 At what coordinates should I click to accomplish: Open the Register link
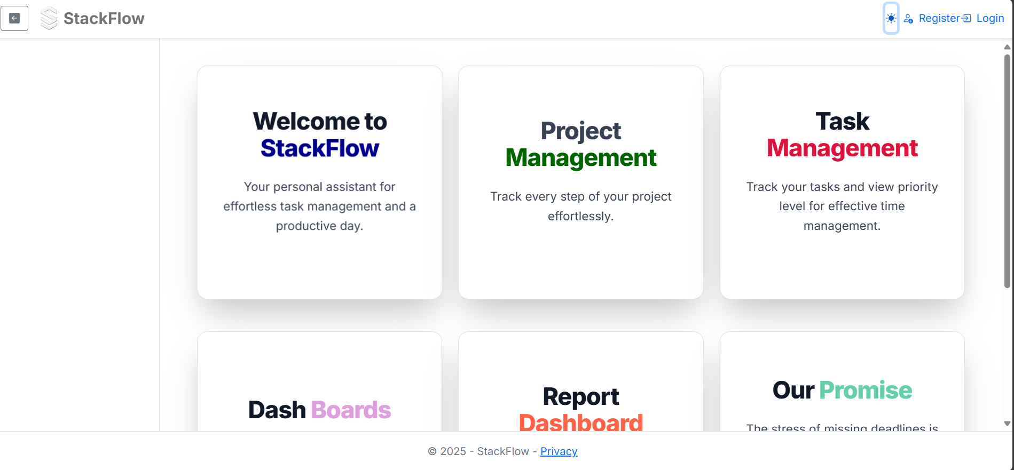point(939,19)
